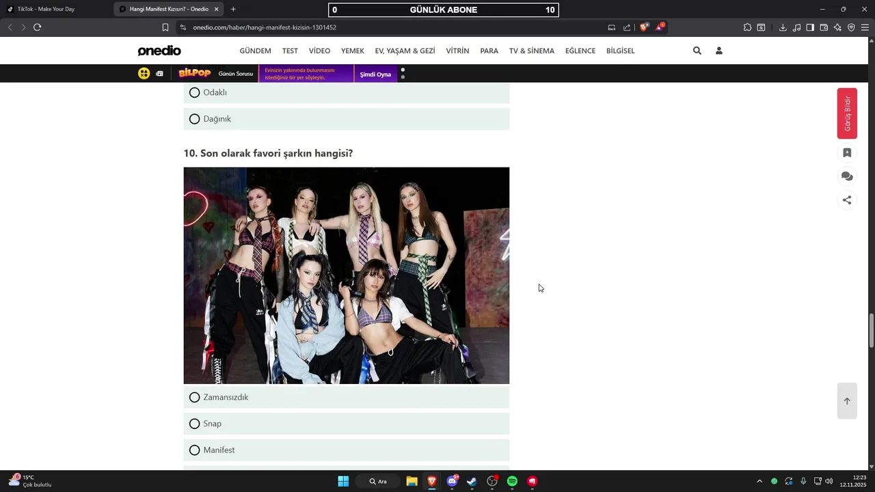Click the Şimdi Oyna button
The image size is (875, 492).
tap(375, 74)
